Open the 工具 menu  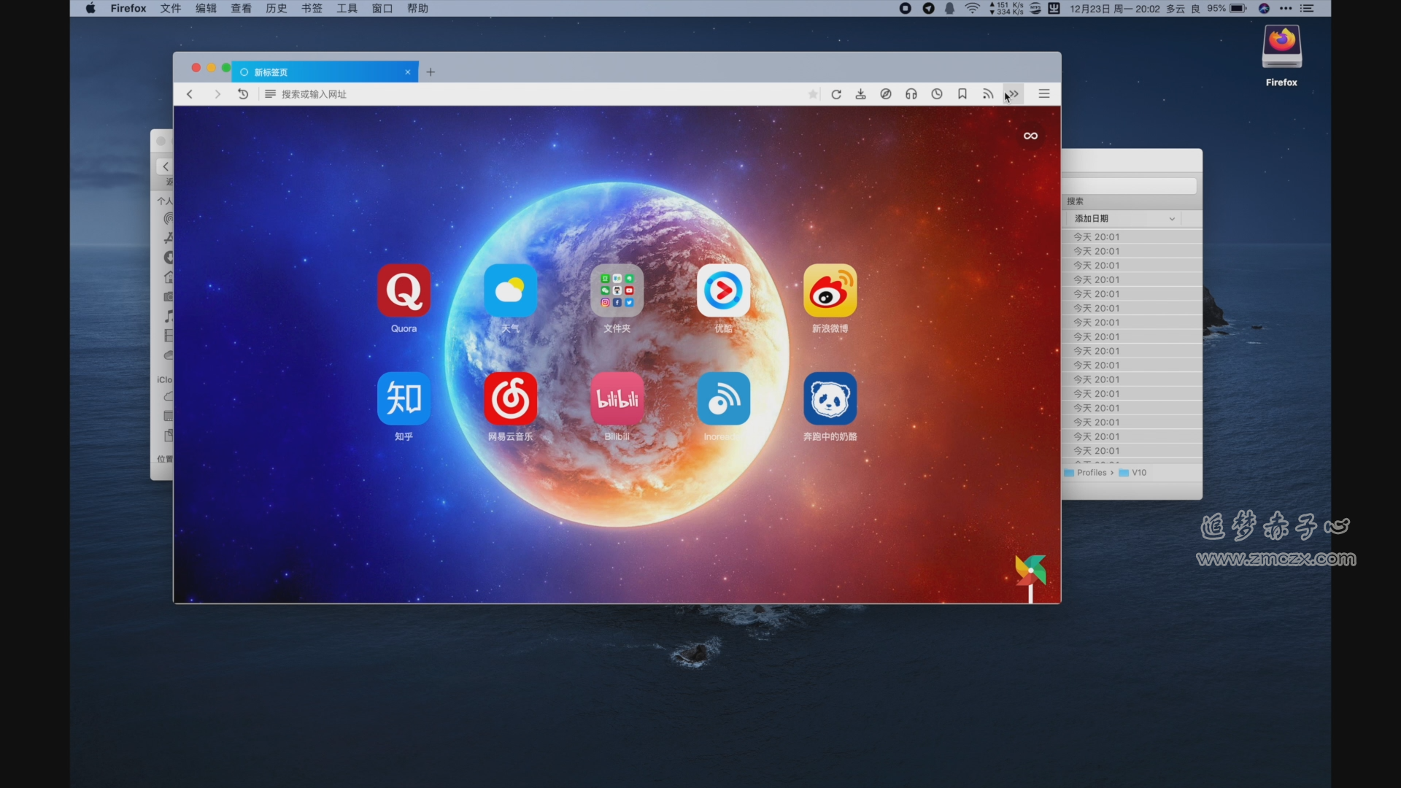tap(347, 8)
